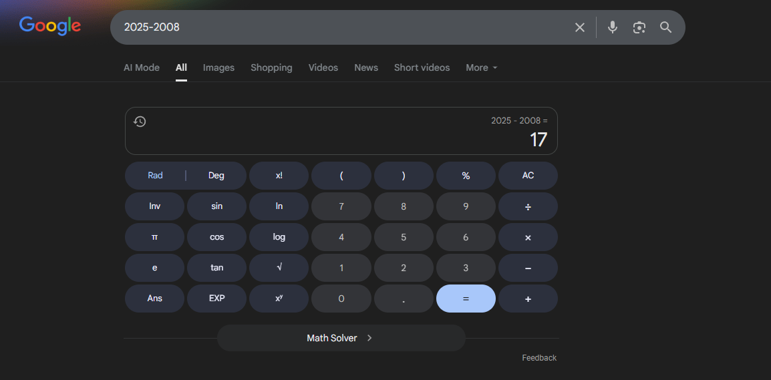Screen dimensions: 771x380
Task: Tap the plus addition key
Action: pyautogui.click(x=528, y=299)
